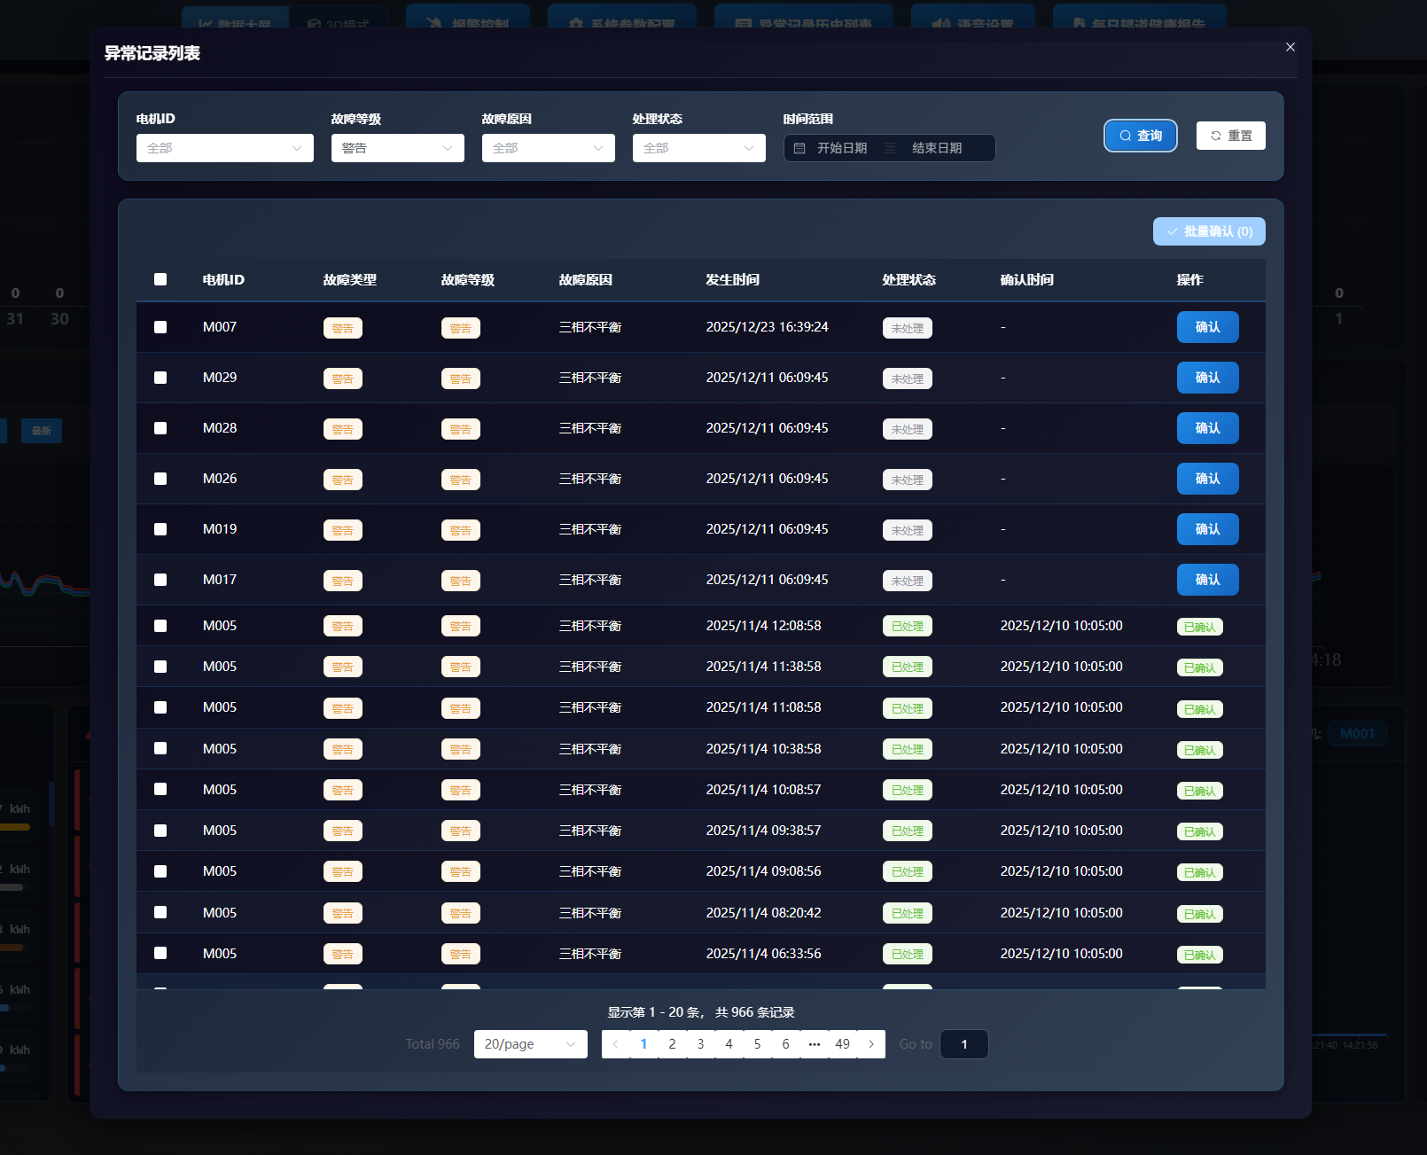Click the previous page arrow

point(616,1044)
